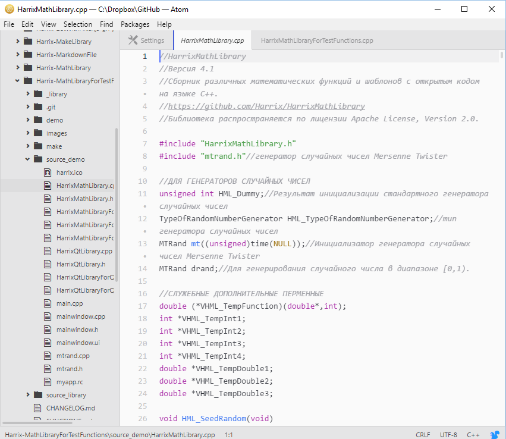Open the View menu
The image size is (506, 439).
(x=48, y=24)
